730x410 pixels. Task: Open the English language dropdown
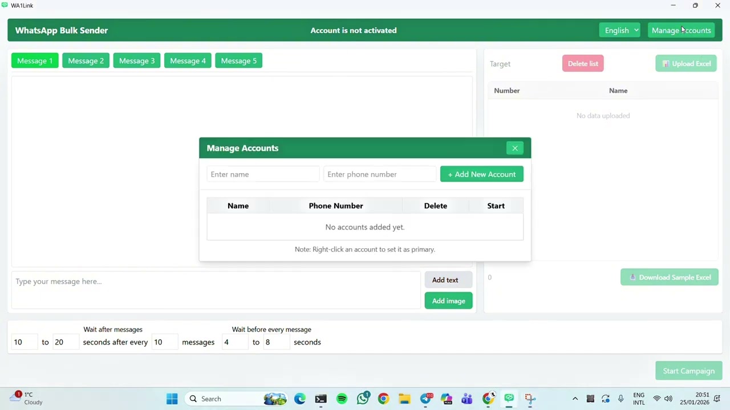point(619,30)
